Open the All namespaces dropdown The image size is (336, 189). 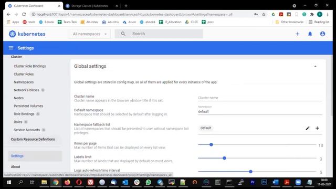[90, 34]
